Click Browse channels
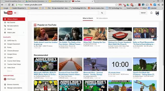This screenshot has width=165, height=91. tap(13, 84)
